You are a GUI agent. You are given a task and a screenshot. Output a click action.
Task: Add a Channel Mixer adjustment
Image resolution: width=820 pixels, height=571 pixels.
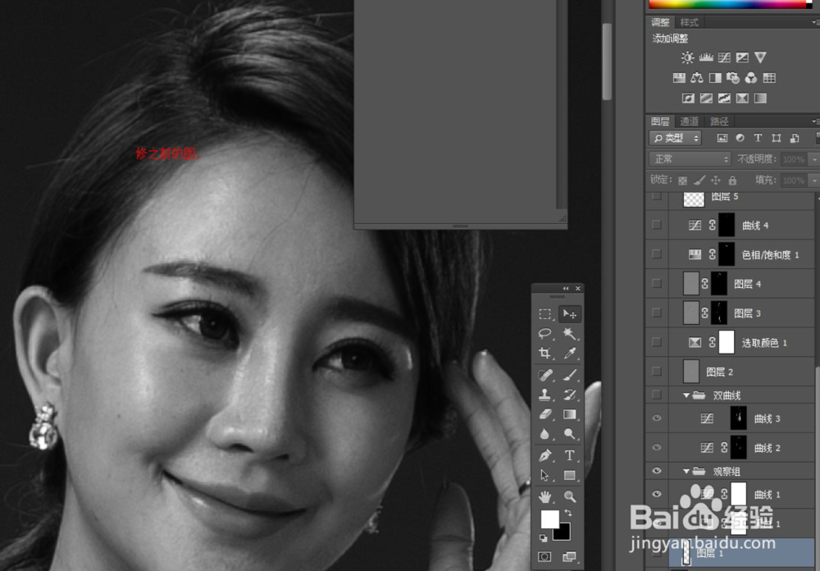[751, 78]
